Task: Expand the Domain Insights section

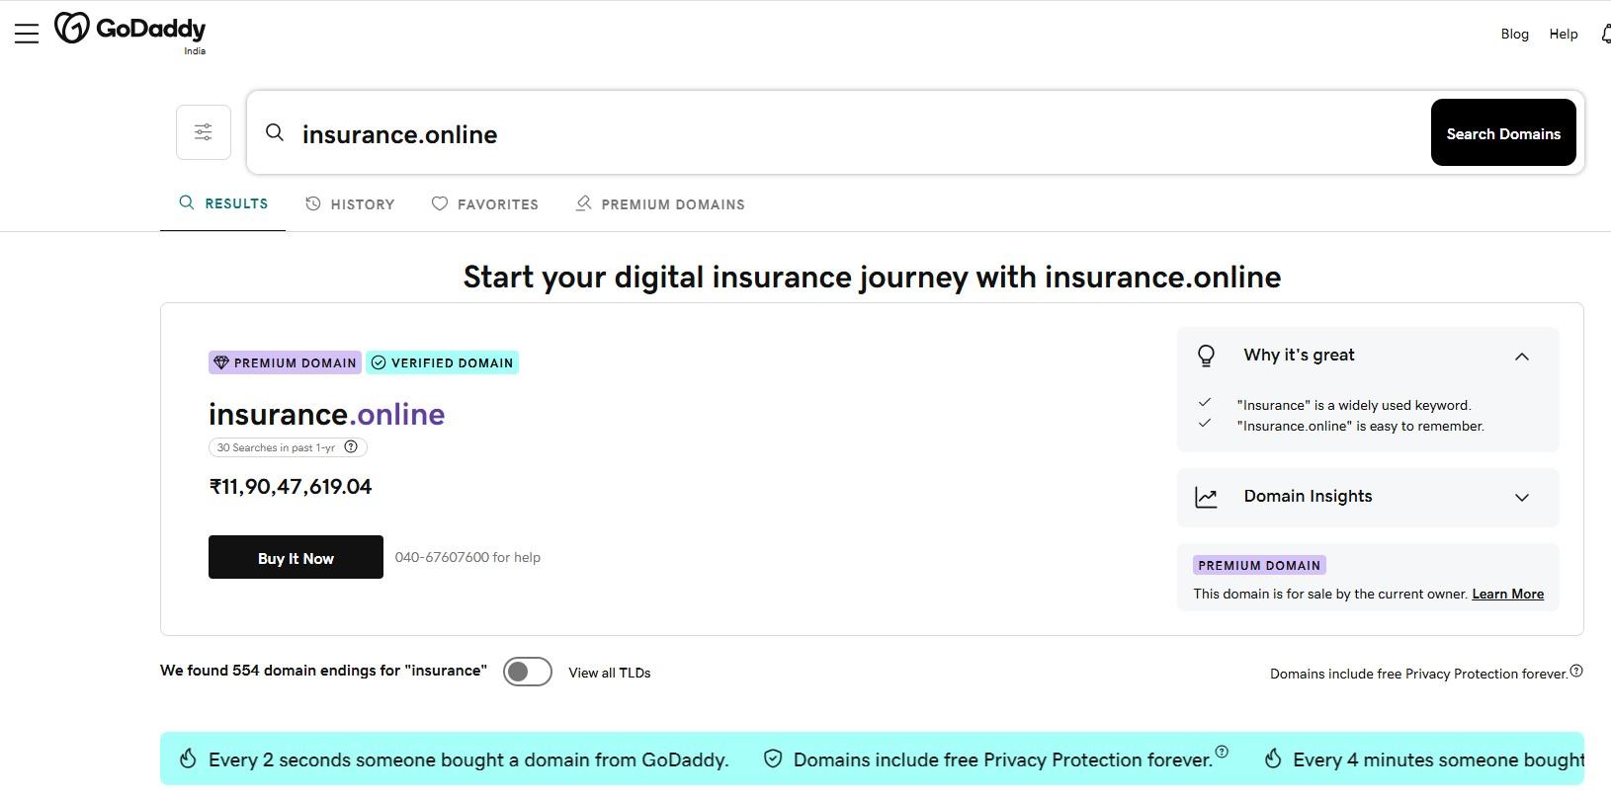Action: (x=1522, y=497)
